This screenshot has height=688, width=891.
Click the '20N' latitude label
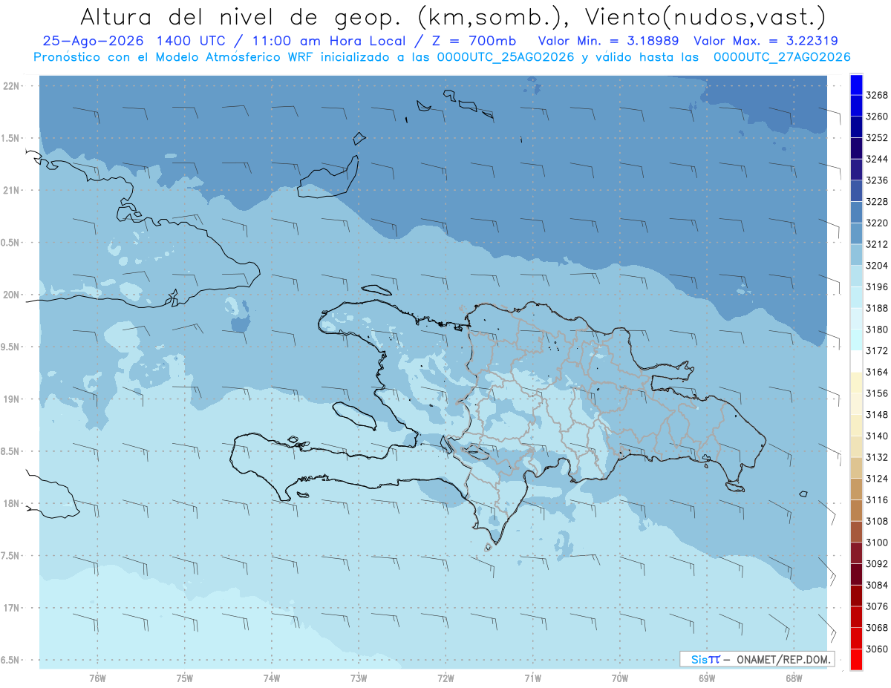tap(13, 295)
